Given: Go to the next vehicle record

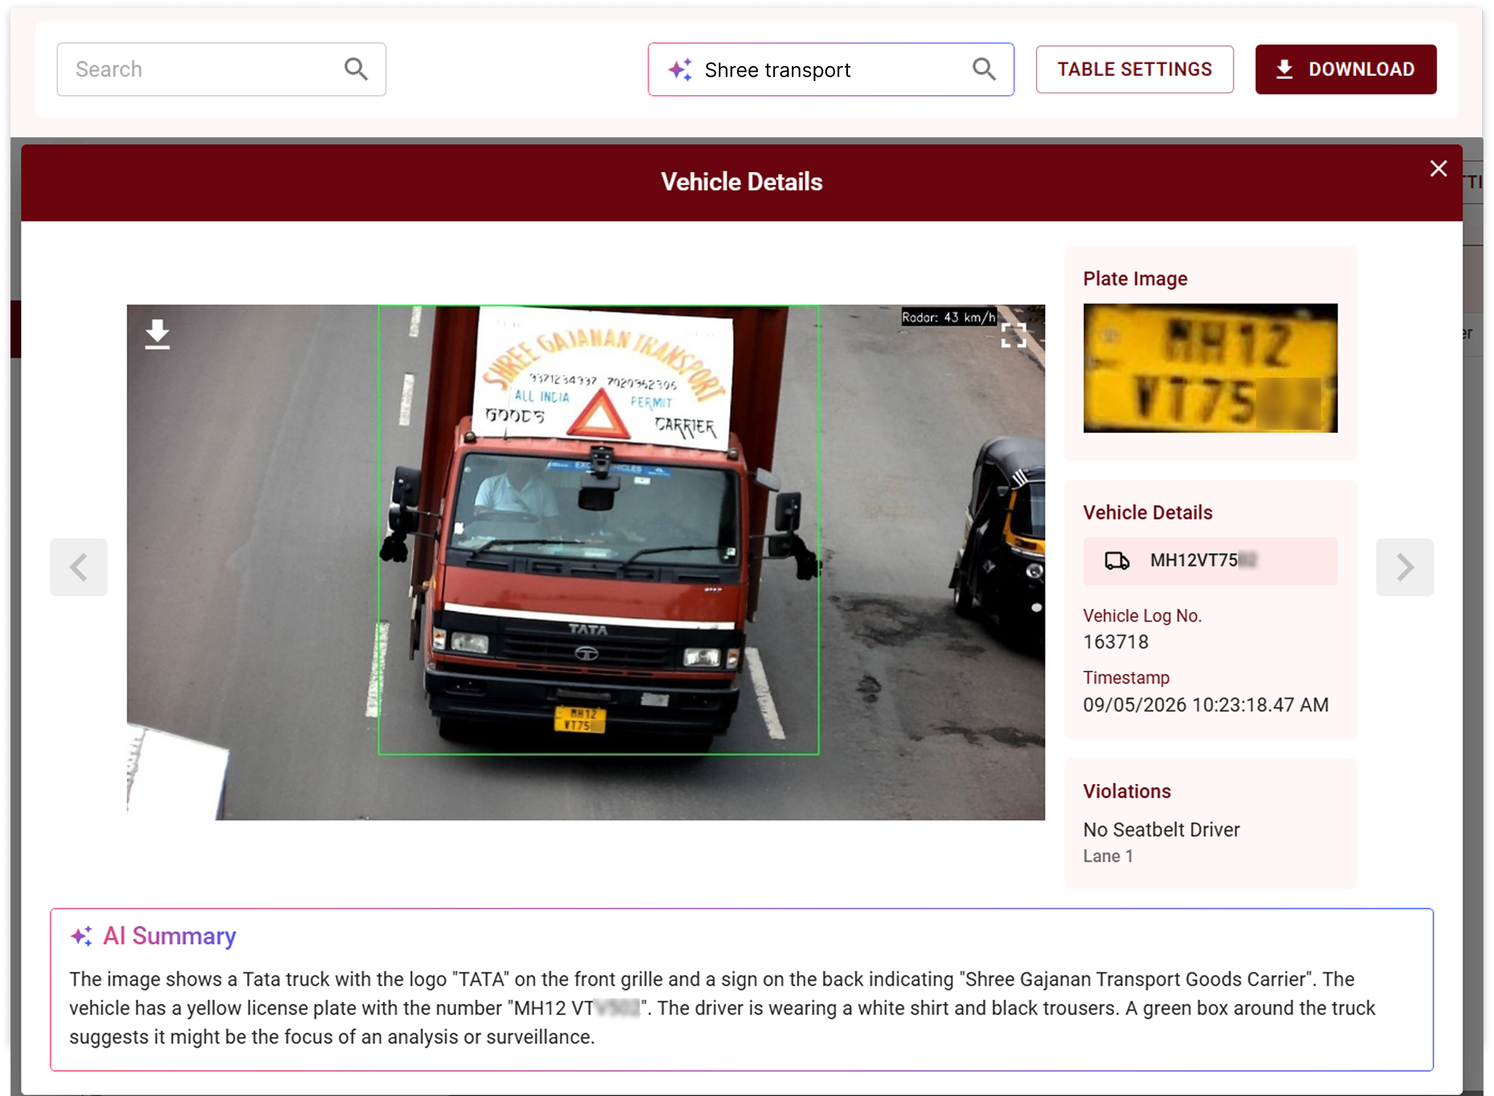Looking at the screenshot, I should click(x=1404, y=567).
